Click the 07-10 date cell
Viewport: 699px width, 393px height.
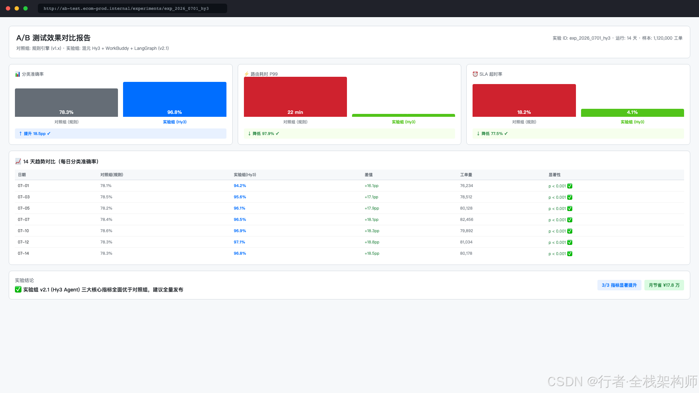pyautogui.click(x=23, y=231)
